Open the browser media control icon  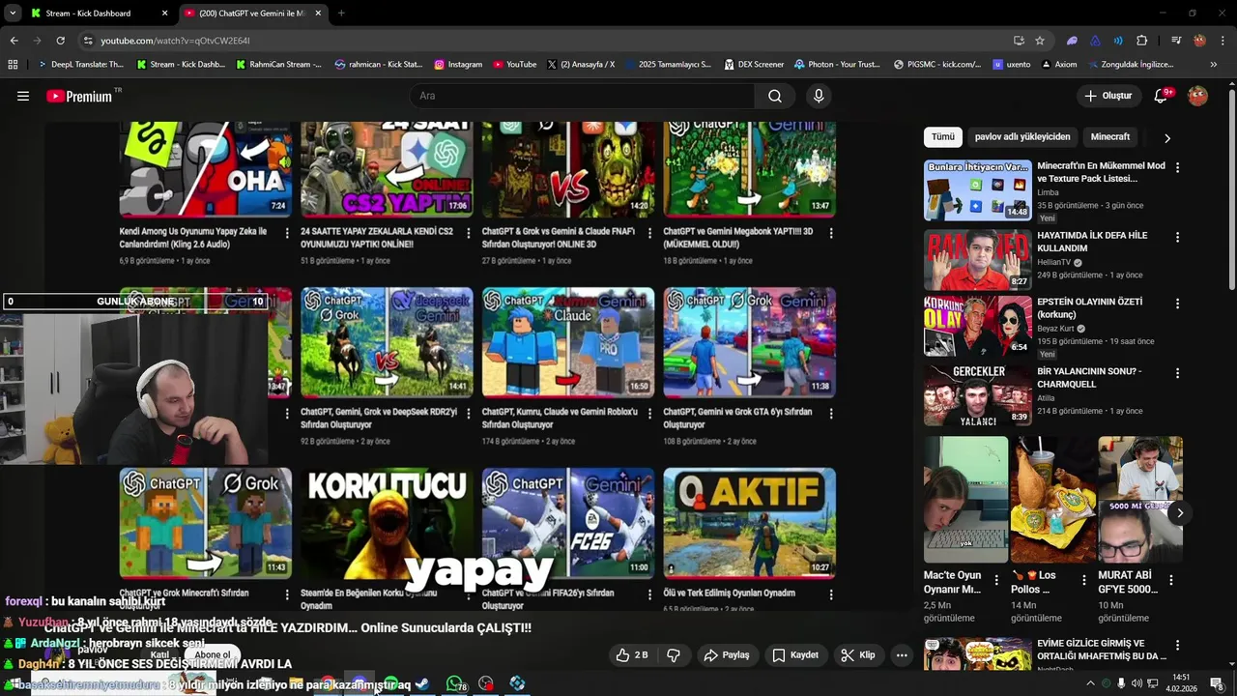click(x=1176, y=41)
